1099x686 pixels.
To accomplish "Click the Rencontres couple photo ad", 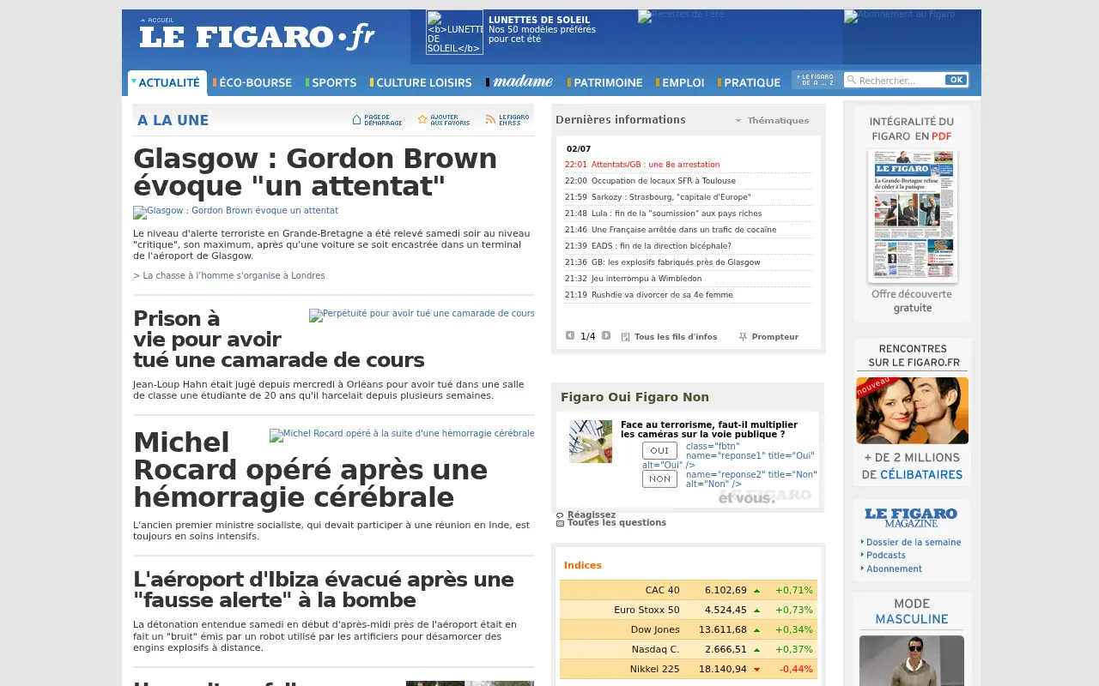I will coord(913,411).
